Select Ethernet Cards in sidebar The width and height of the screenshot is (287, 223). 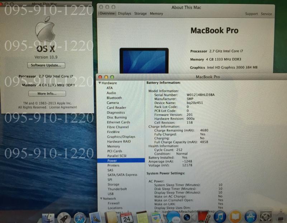point(119,122)
